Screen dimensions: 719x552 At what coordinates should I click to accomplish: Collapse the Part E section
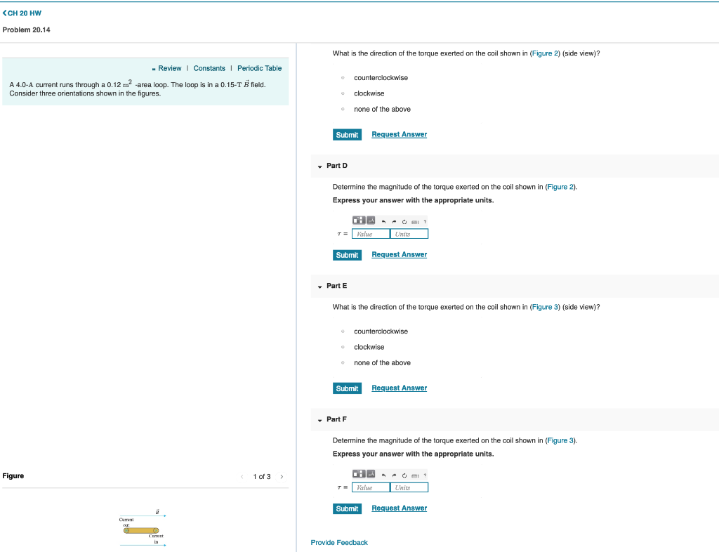click(319, 286)
